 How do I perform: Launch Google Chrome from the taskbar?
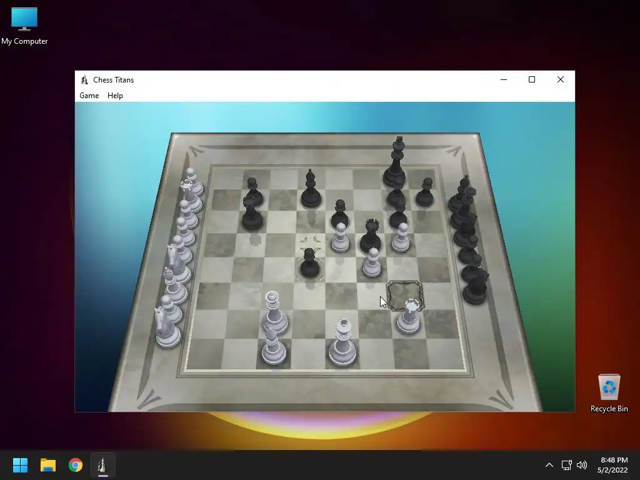tap(76, 465)
